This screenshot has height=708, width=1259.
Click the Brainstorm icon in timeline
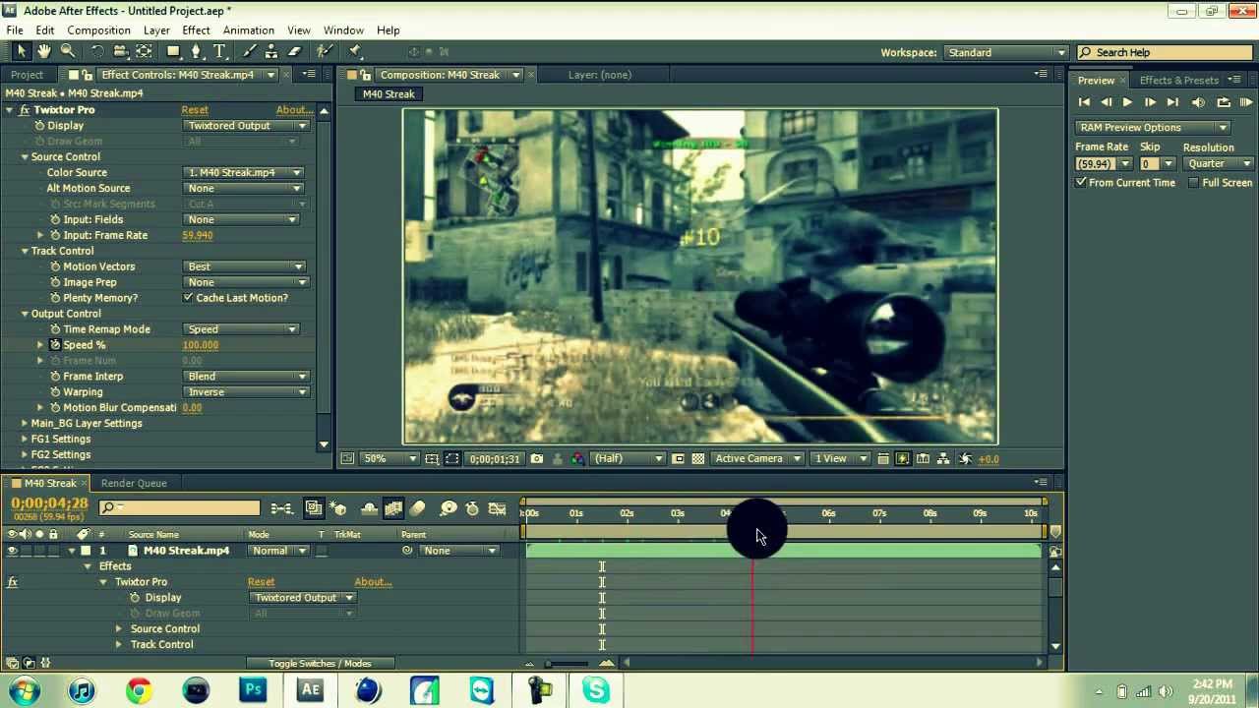tap(448, 508)
